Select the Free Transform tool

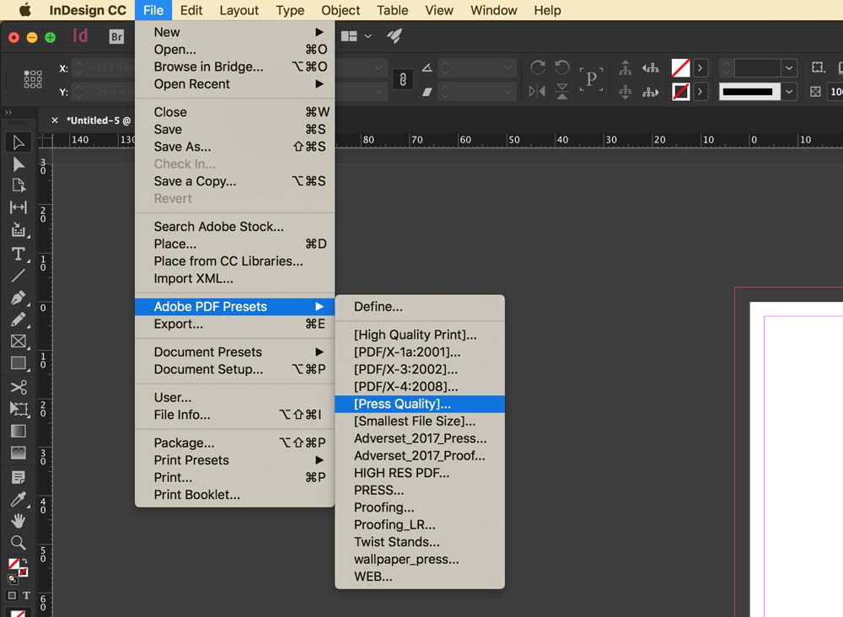pyautogui.click(x=19, y=409)
